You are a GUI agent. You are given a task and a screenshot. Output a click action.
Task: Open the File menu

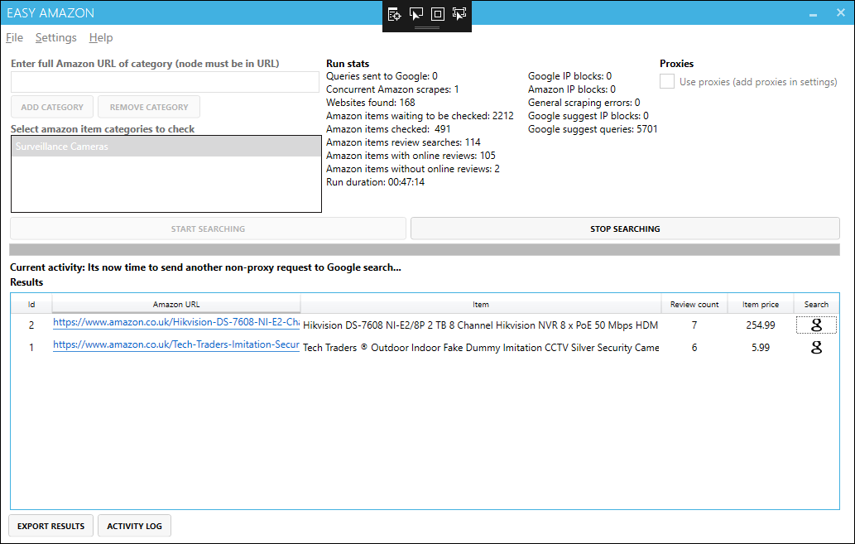pos(14,37)
